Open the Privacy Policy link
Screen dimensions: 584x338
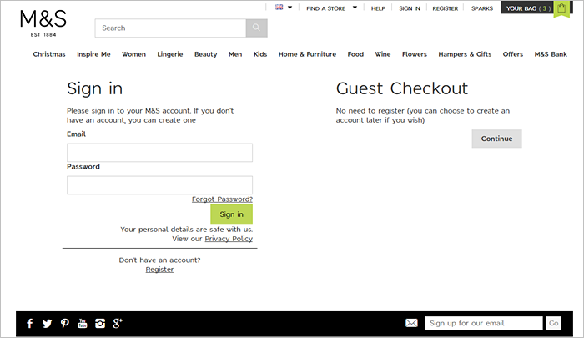tap(229, 239)
